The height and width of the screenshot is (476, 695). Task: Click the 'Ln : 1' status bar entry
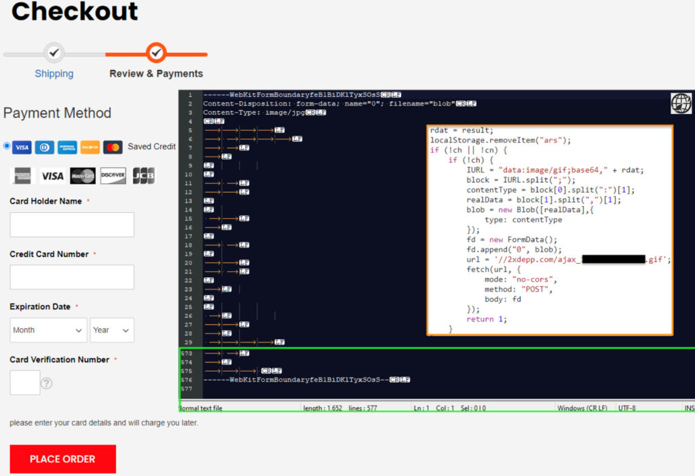tap(421, 408)
